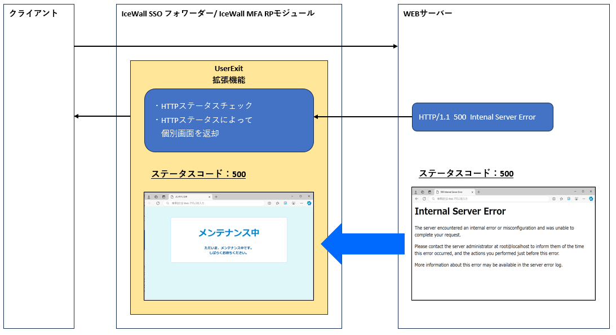This screenshot has height=335, width=616.
Task: Open the settings ellipsis menu in the Internal Server Error browser
Action: click(584, 199)
